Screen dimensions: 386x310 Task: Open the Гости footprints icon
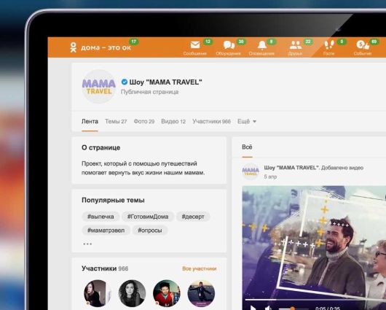(x=329, y=44)
